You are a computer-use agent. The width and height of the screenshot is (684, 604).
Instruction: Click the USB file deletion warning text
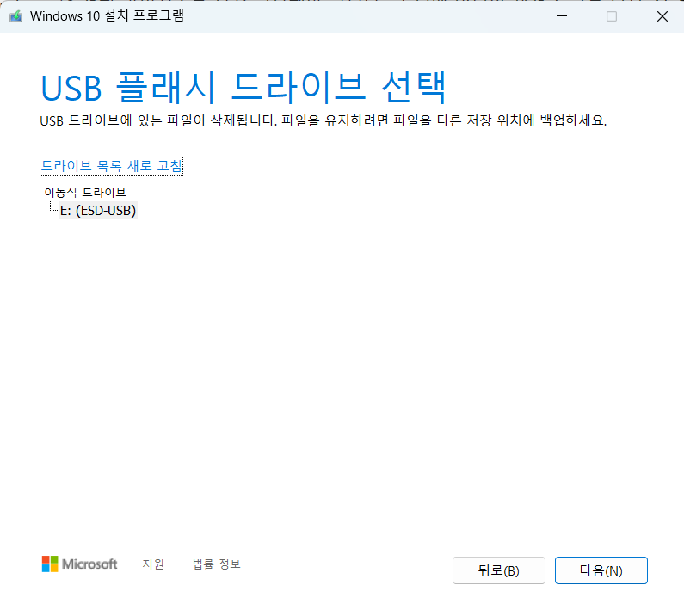coord(324,120)
